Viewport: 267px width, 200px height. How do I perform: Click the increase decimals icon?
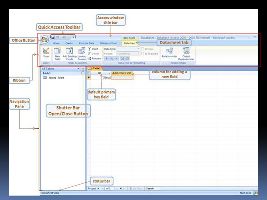(122, 59)
